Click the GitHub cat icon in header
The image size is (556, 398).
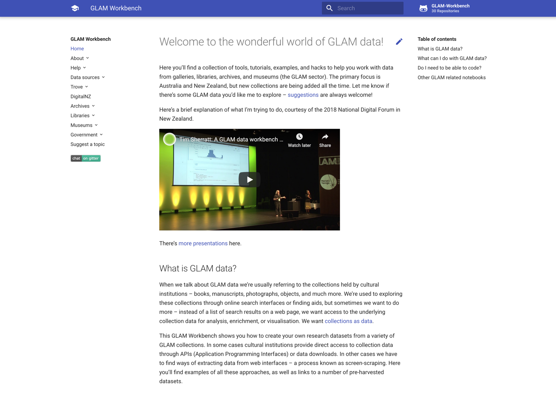click(x=423, y=8)
